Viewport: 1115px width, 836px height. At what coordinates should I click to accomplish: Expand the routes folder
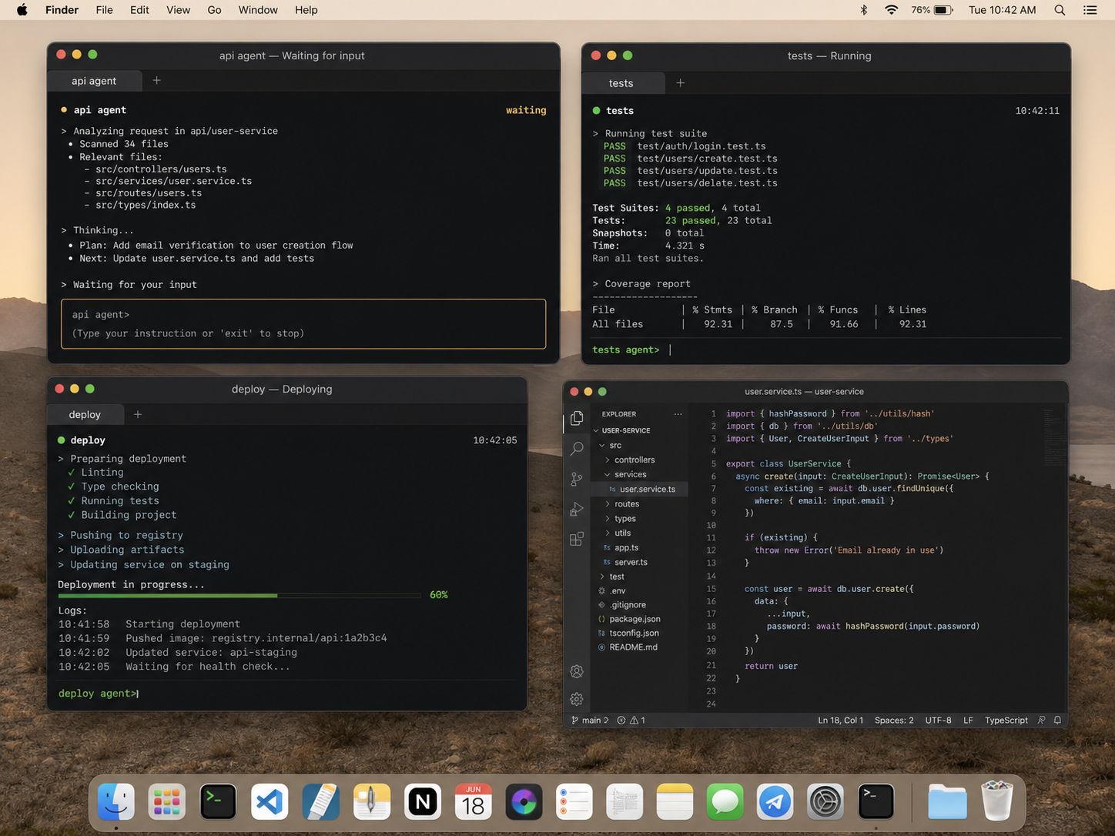(608, 504)
